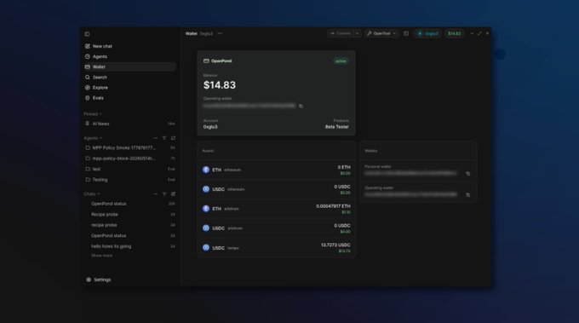Viewport: 579px width, 323px height.
Task: Filter the Chats list
Action: point(164,193)
